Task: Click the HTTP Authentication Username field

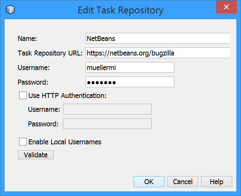Action: [107, 109]
